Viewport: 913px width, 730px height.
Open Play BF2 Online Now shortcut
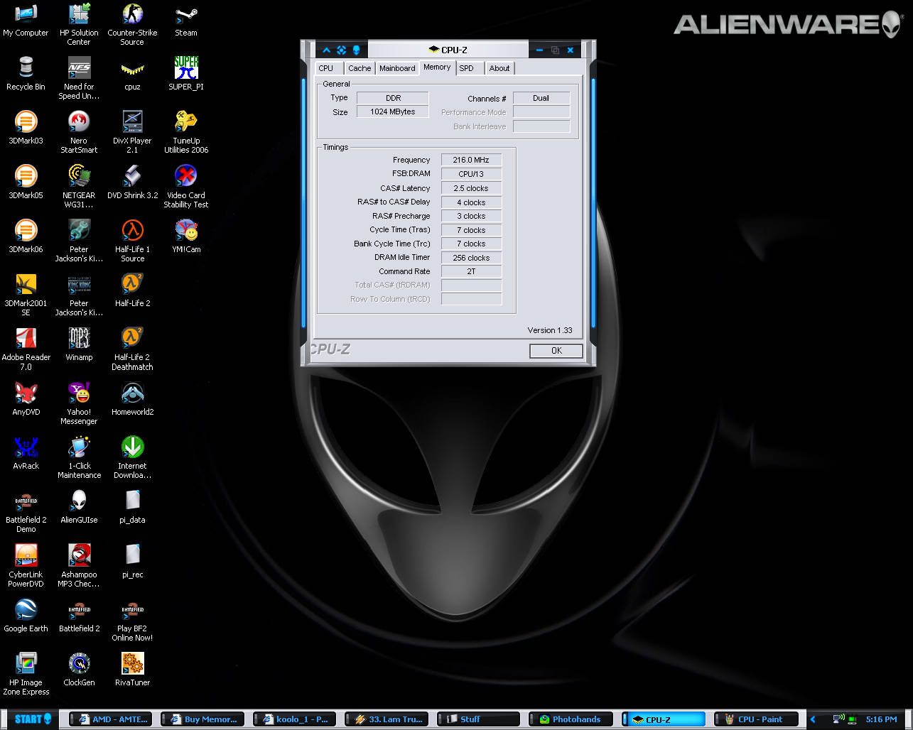click(x=132, y=621)
